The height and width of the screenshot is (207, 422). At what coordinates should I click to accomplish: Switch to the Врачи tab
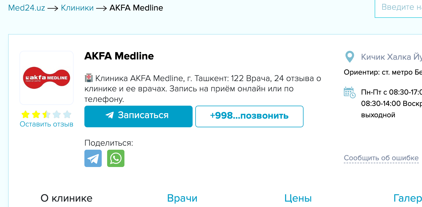[182, 198]
